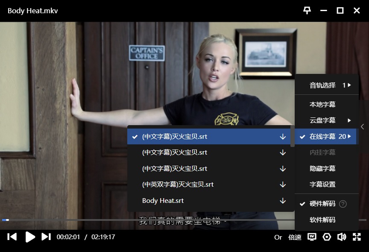Open the hexagon settings icon
This screenshot has height=252, width=369.
pos(327,237)
